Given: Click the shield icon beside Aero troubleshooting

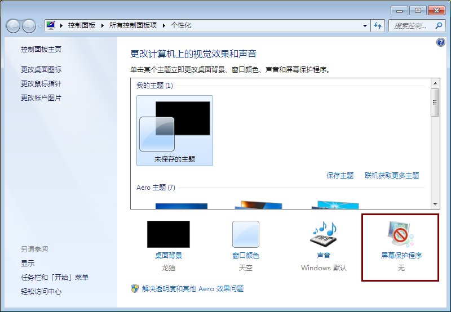Looking at the screenshot, I should click(x=135, y=288).
